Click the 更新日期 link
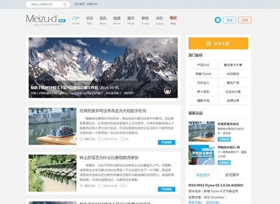 (x=196, y=203)
